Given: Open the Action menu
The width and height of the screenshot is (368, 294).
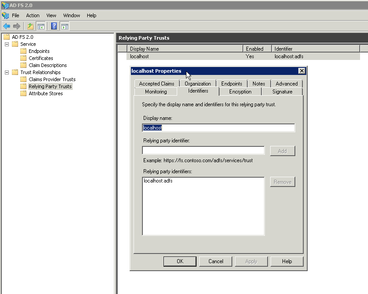Looking at the screenshot, I should 33,15.
